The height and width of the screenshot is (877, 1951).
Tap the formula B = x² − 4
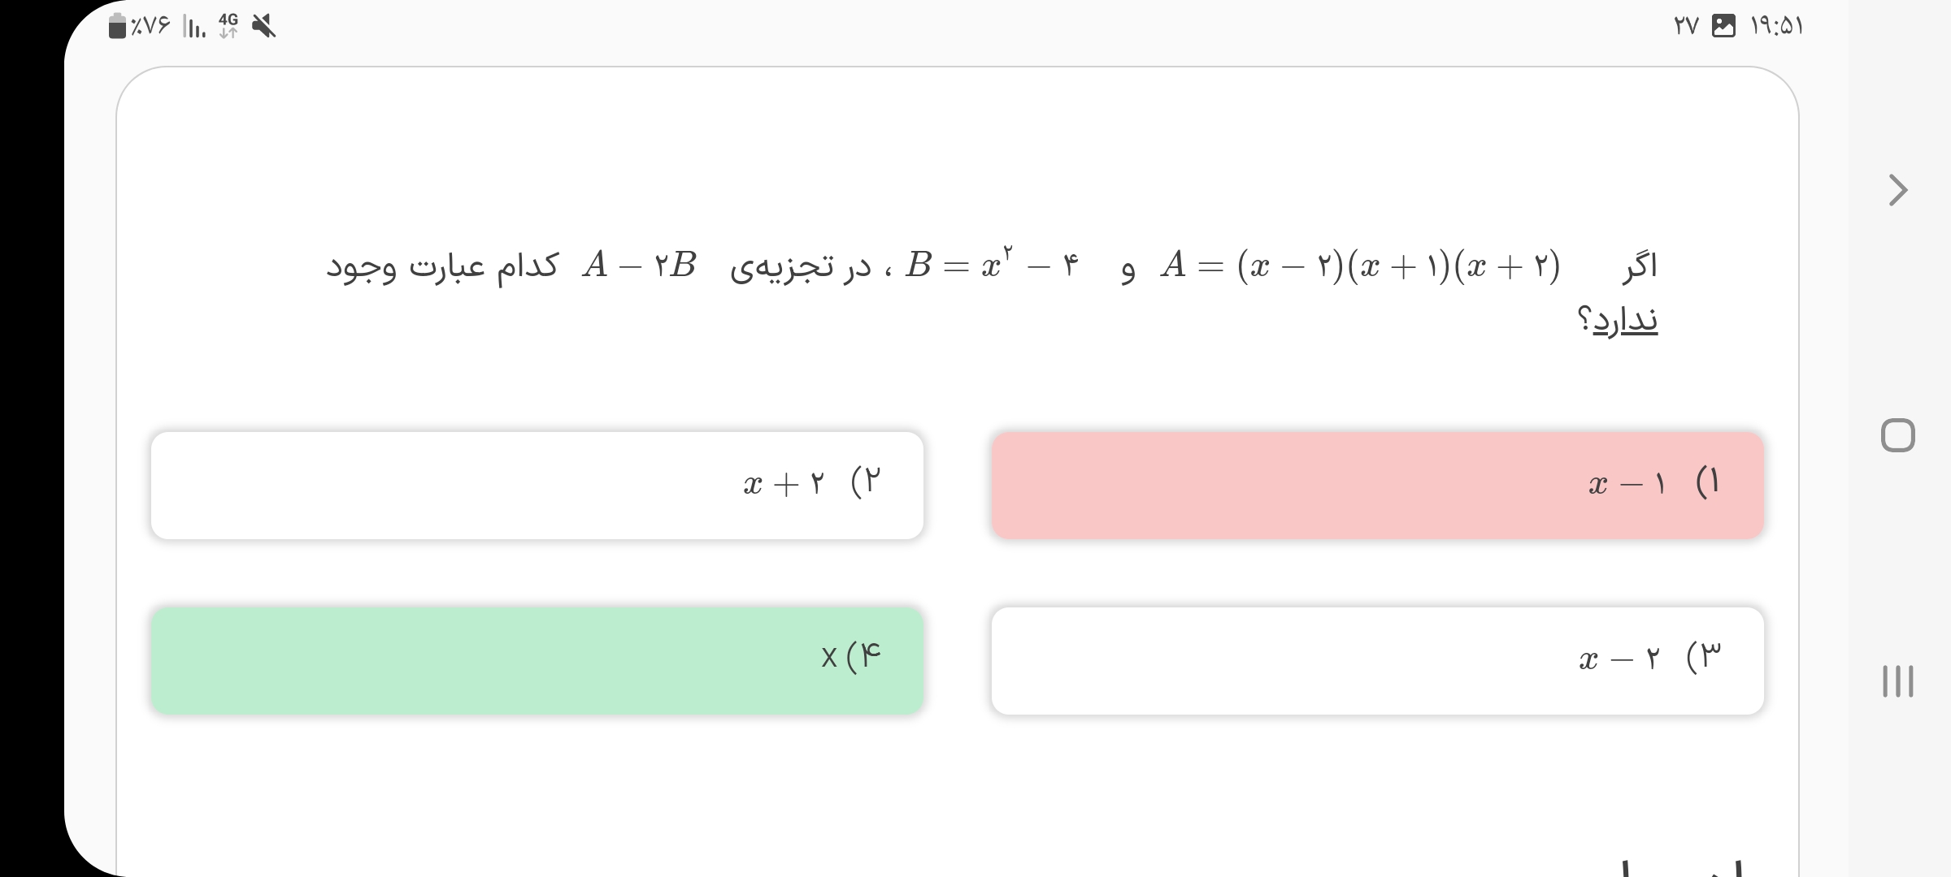coord(993,265)
